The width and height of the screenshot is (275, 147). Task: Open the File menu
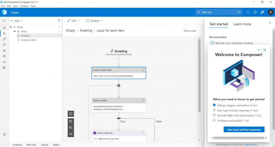3,6
